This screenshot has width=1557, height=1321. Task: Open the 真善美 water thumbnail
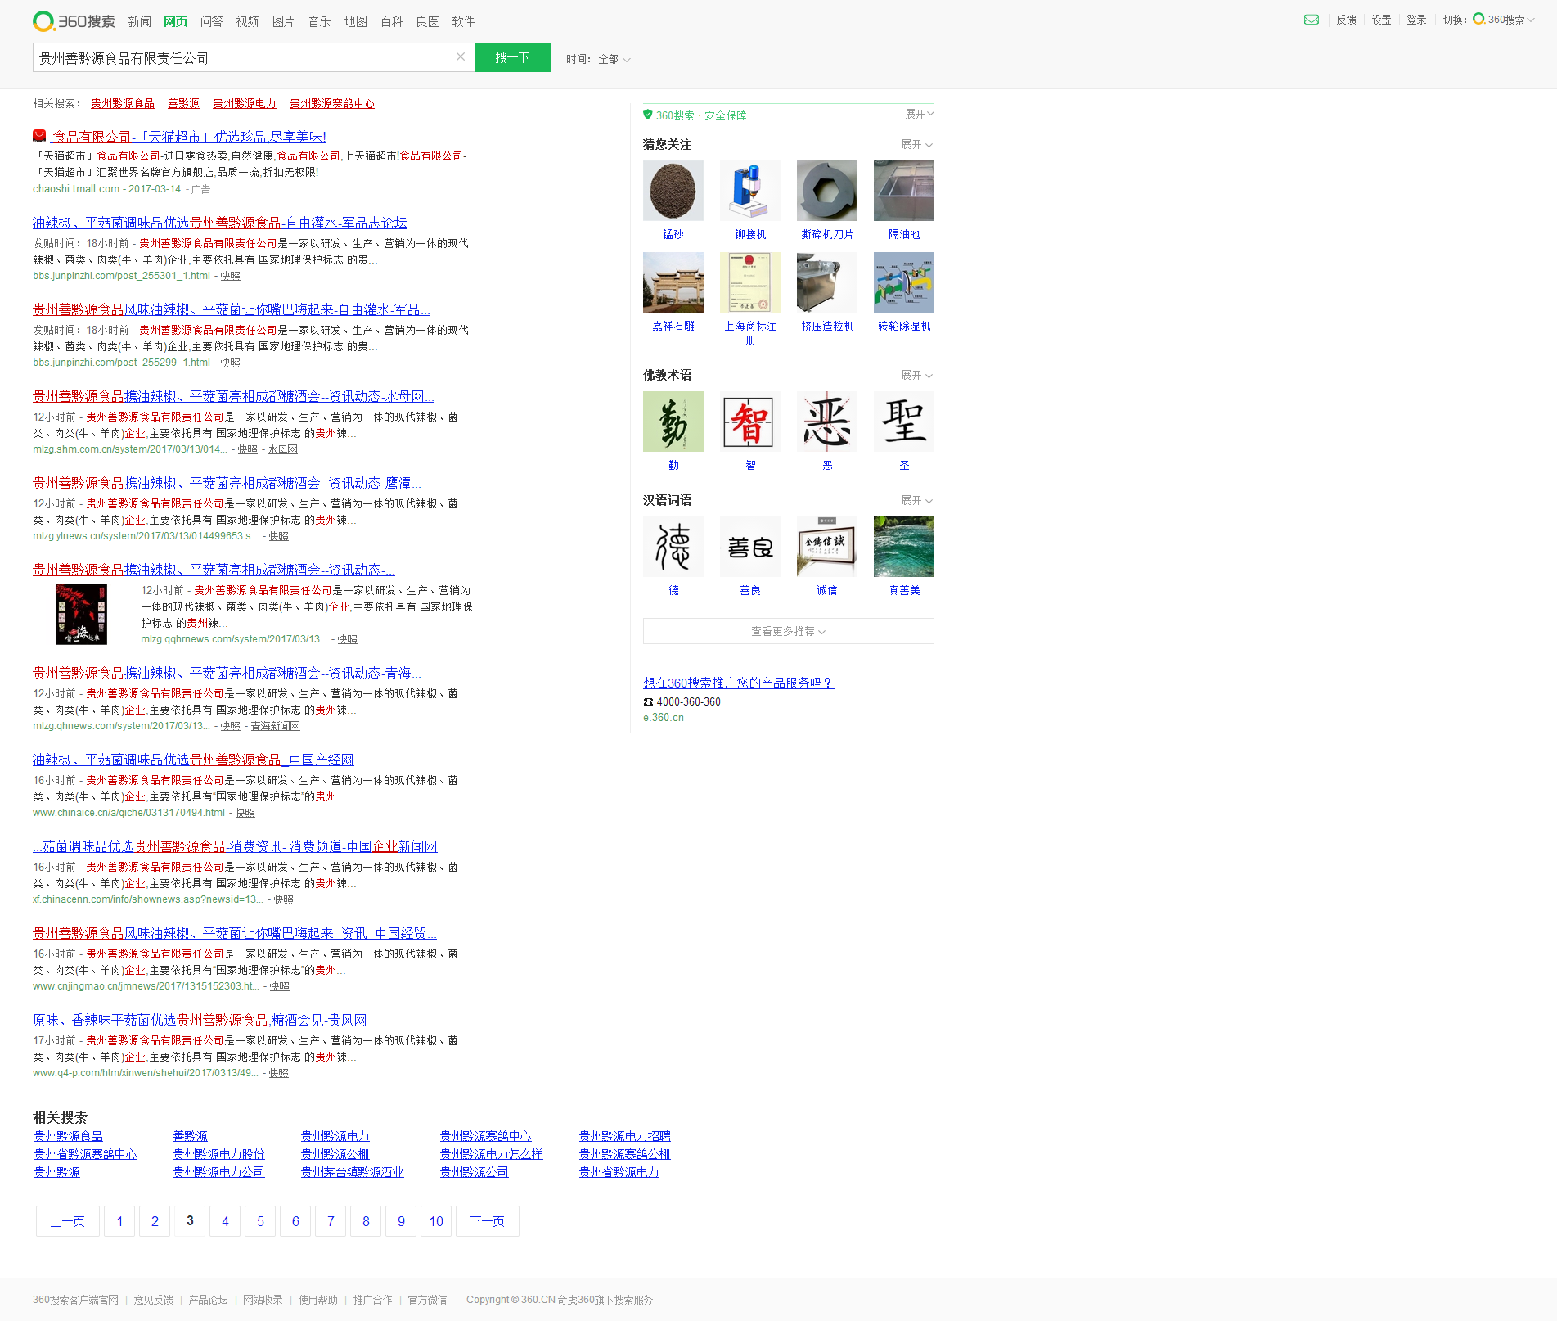[x=904, y=547]
